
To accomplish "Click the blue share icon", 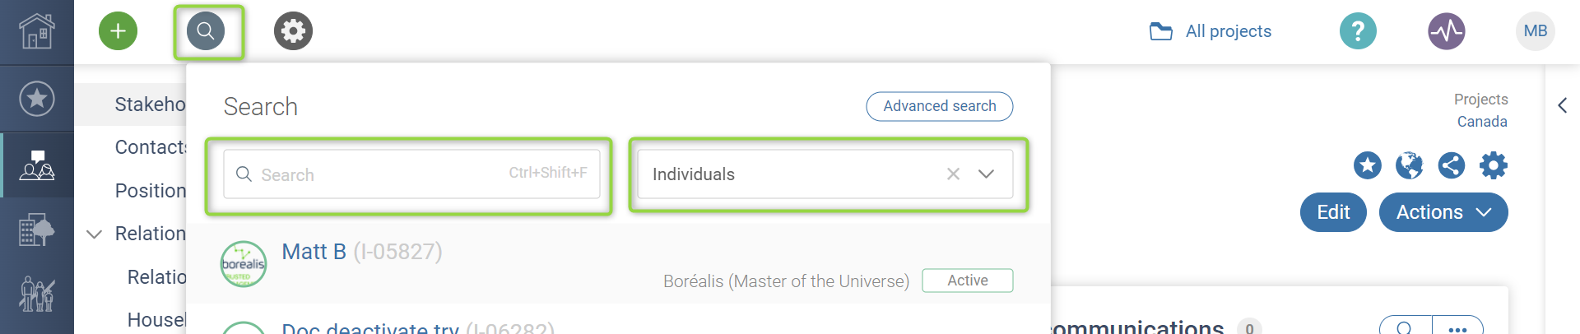I will (1451, 165).
